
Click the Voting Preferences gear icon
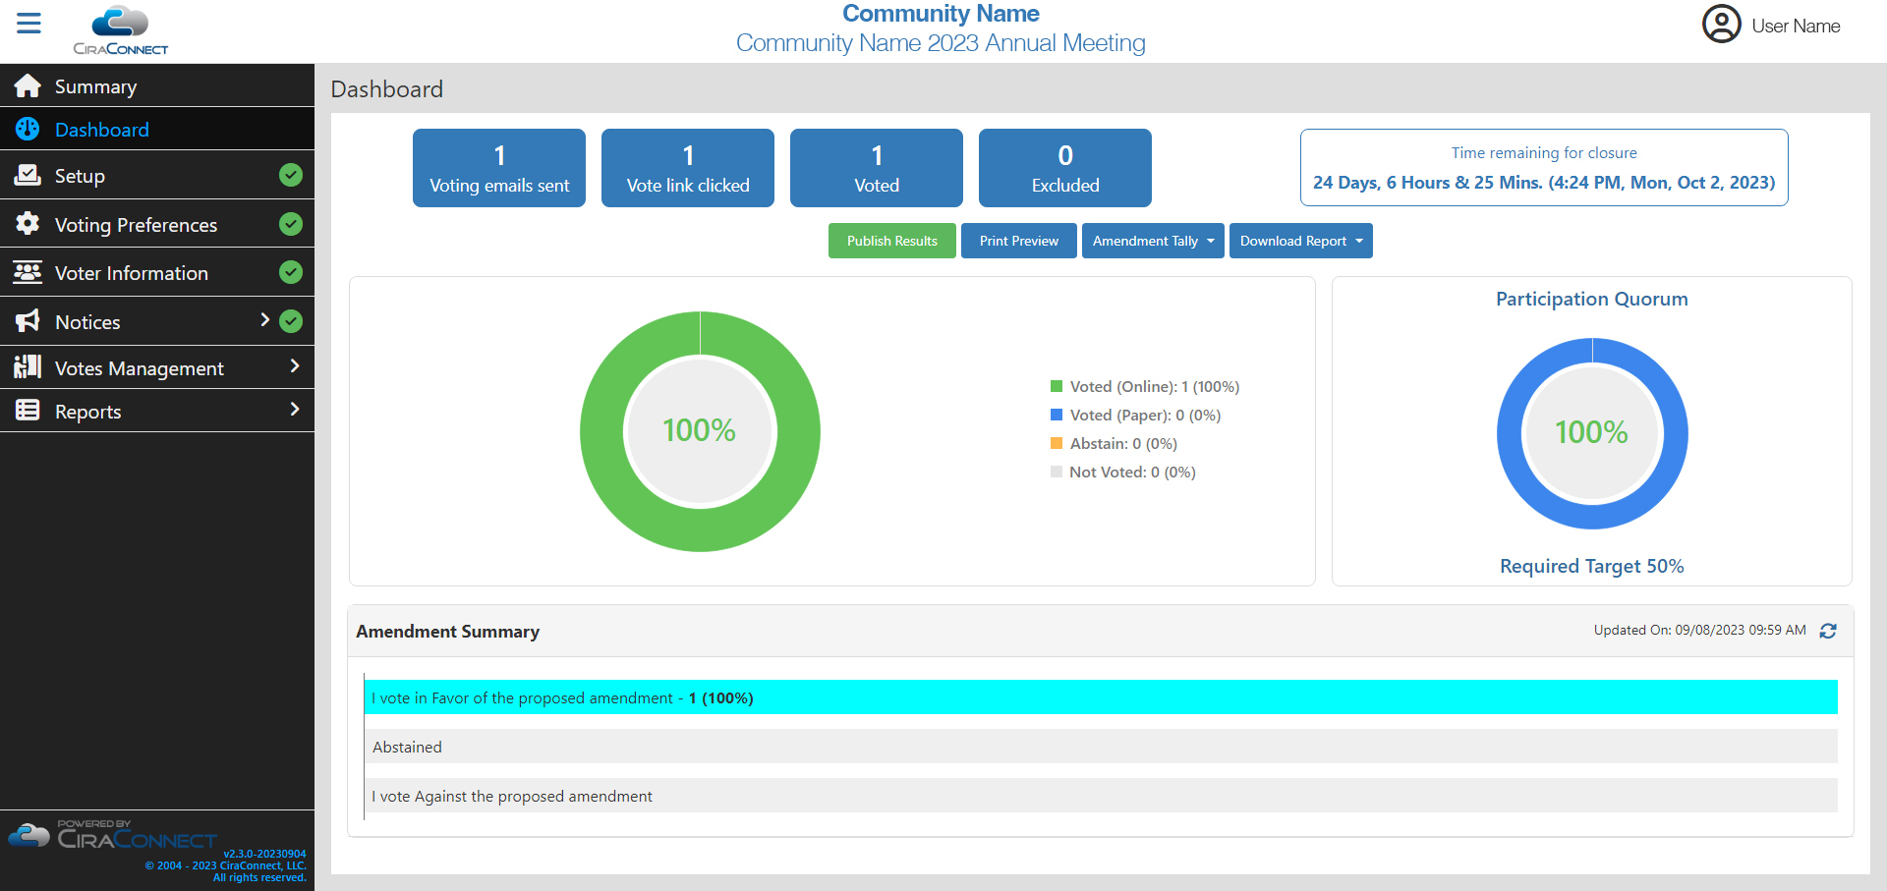click(x=28, y=224)
